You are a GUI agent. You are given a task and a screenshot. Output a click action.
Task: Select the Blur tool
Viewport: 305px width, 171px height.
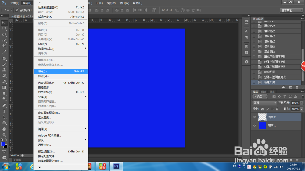click(4, 93)
